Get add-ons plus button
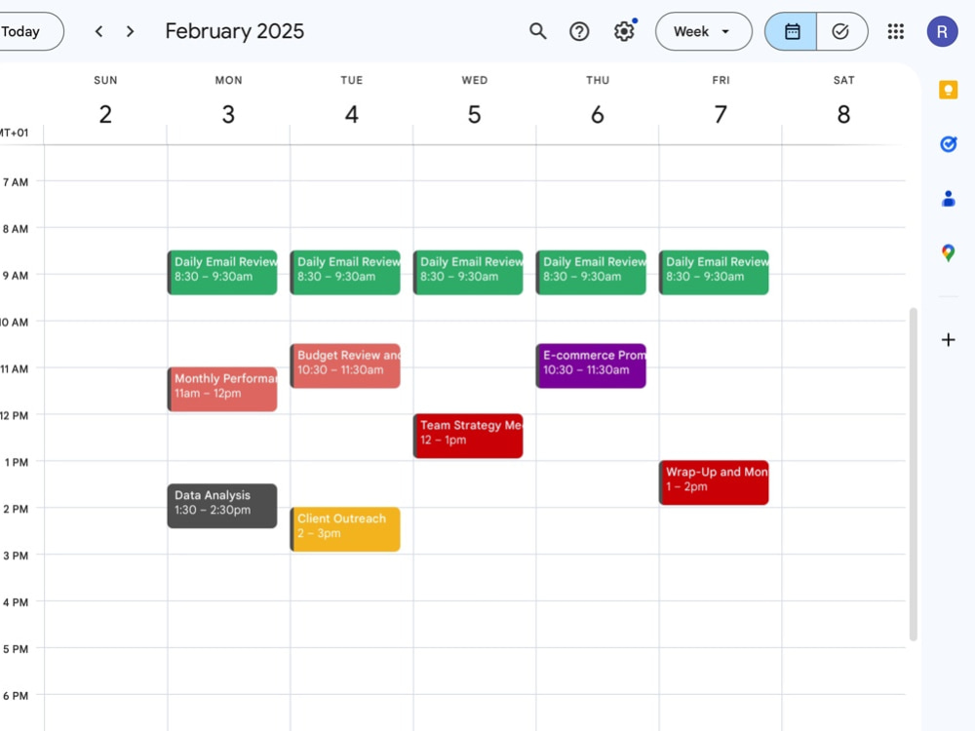975x731 pixels. tap(949, 340)
